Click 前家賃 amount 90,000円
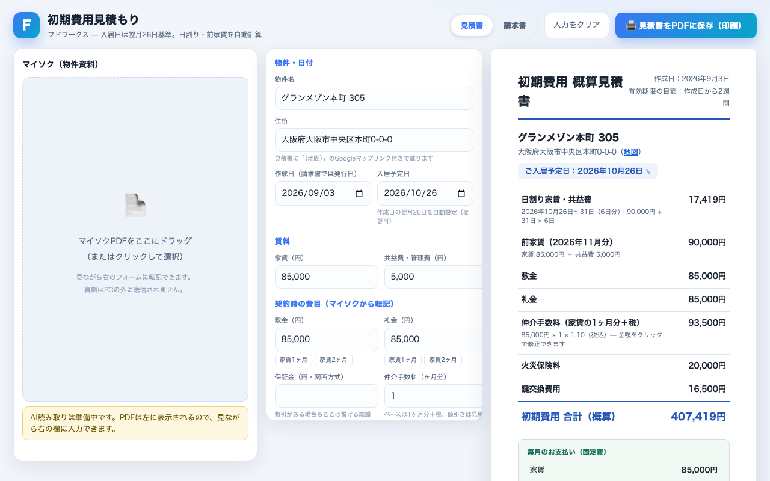Viewport: 770px width, 481px height. (707, 242)
